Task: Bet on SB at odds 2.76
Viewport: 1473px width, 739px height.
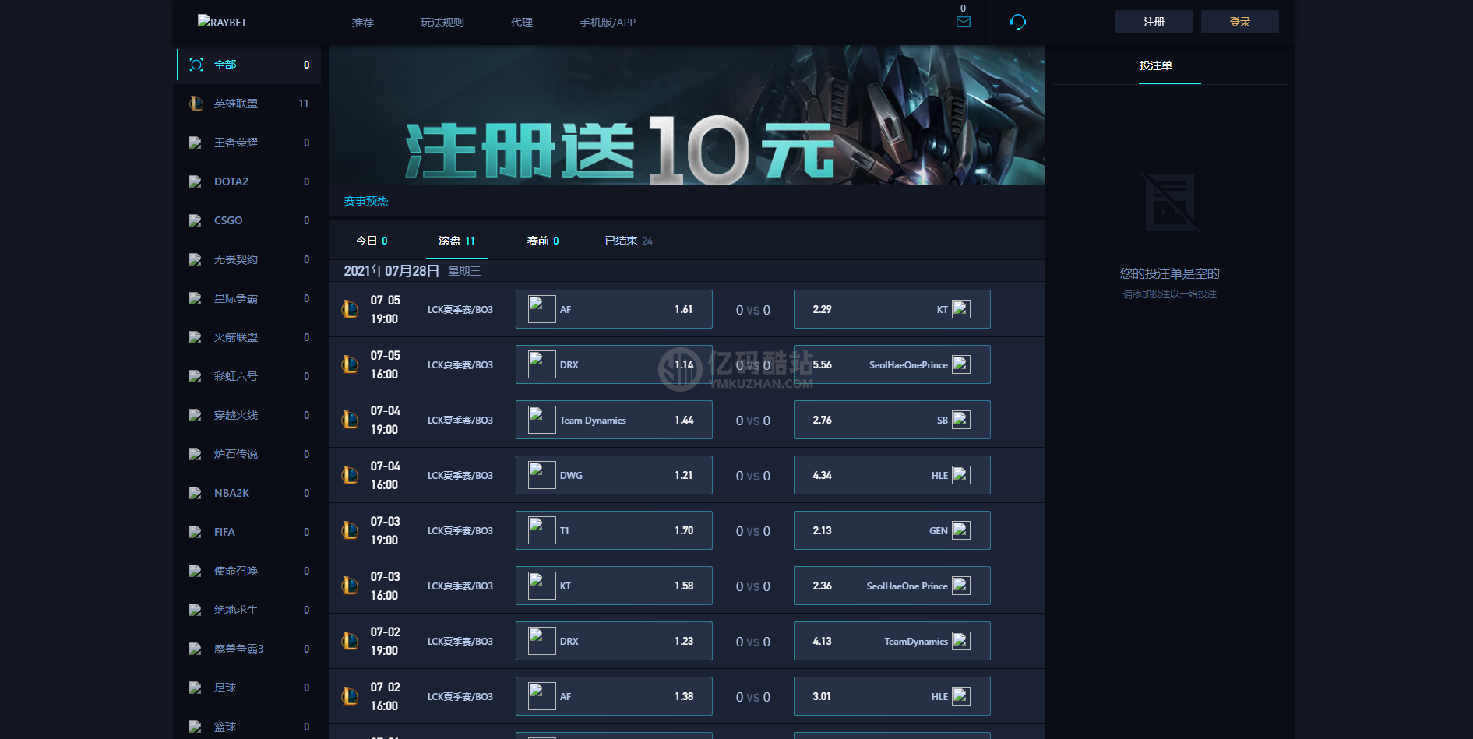Action: 892,420
